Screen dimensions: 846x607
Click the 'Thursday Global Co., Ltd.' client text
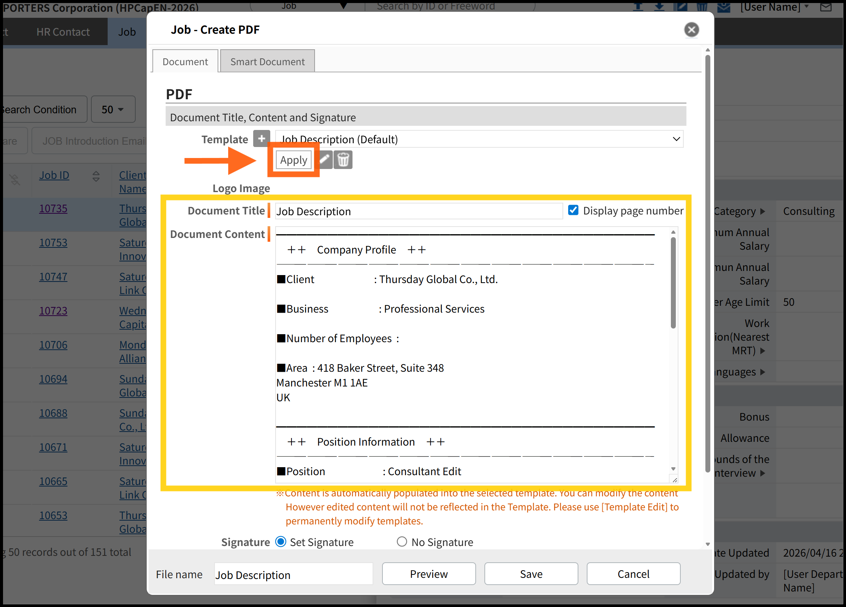pos(438,279)
